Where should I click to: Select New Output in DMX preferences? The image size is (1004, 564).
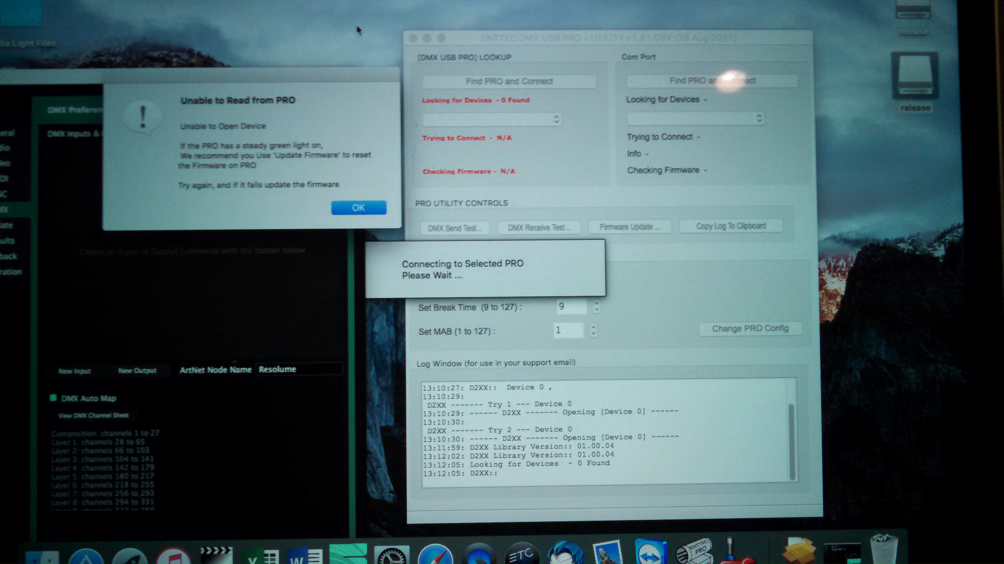[x=137, y=370]
